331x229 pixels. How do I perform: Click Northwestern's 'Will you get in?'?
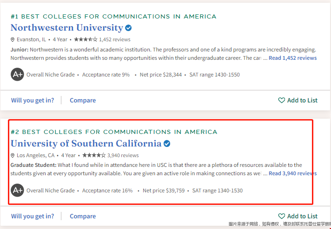33,100
